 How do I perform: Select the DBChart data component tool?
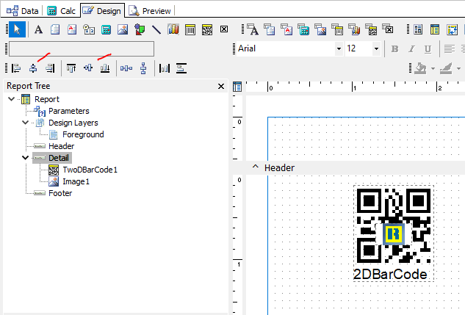pyautogui.click(x=354, y=29)
